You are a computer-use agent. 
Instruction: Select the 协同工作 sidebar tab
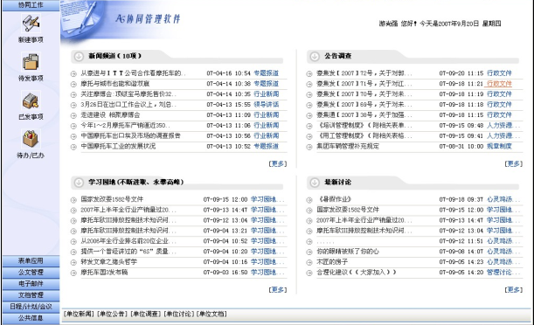click(x=31, y=5)
